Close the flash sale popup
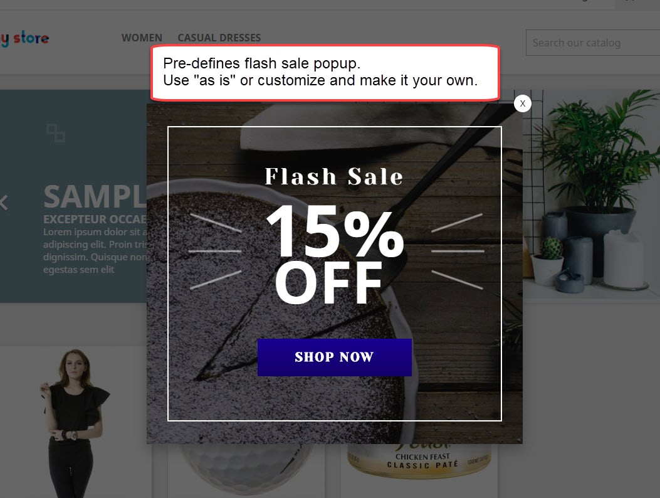Screen dimensions: 660x498 click(522, 103)
